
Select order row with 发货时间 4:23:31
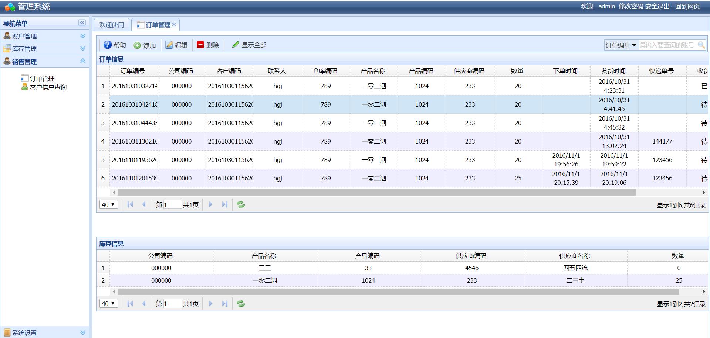[402, 86]
